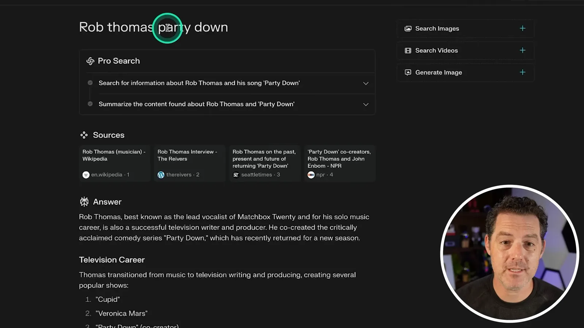Open the Seattle Times 'returning Party Down' source
Viewport: 584px width, 328px height.
[x=265, y=163]
